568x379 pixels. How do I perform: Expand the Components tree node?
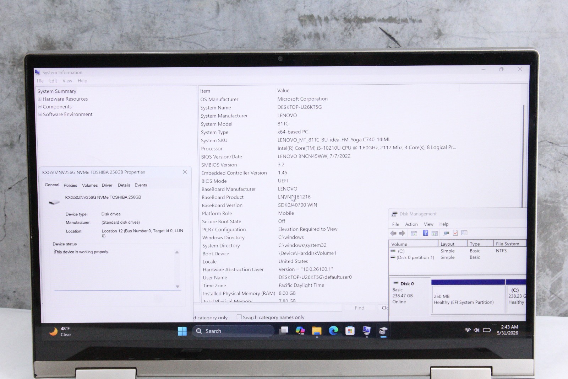pos(40,107)
